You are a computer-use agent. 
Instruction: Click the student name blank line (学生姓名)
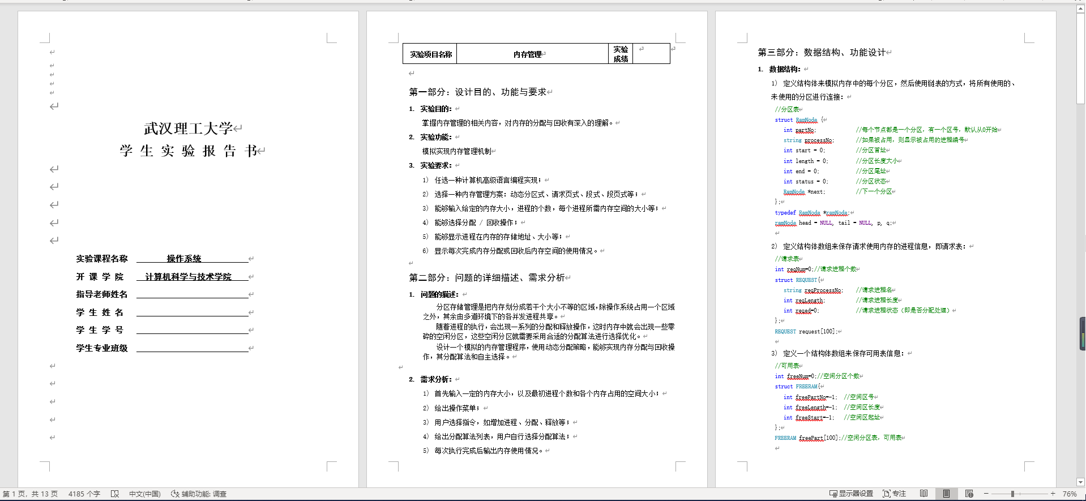click(193, 312)
